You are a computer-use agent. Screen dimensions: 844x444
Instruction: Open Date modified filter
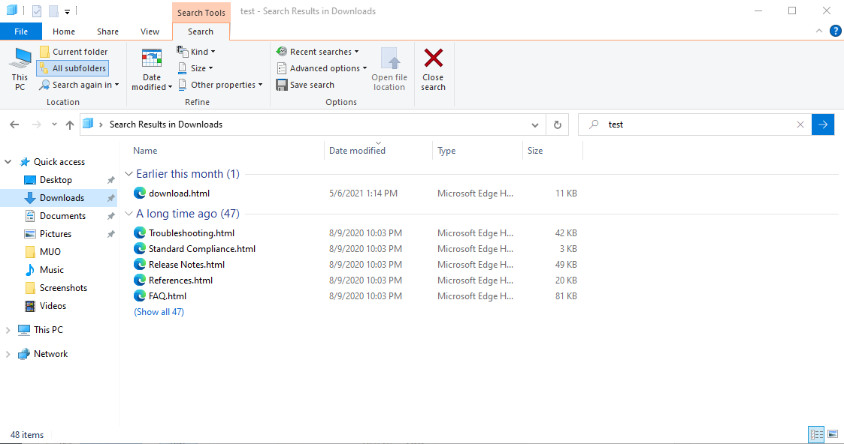pos(152,69)
